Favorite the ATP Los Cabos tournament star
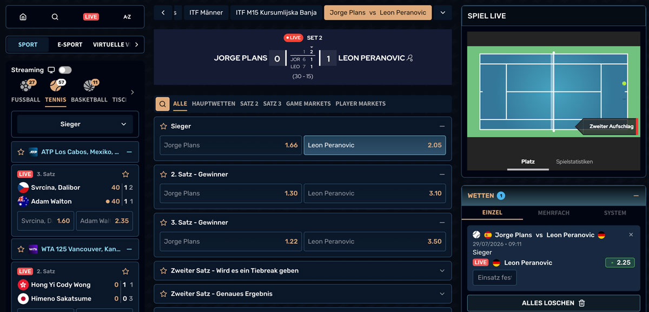 21,152
